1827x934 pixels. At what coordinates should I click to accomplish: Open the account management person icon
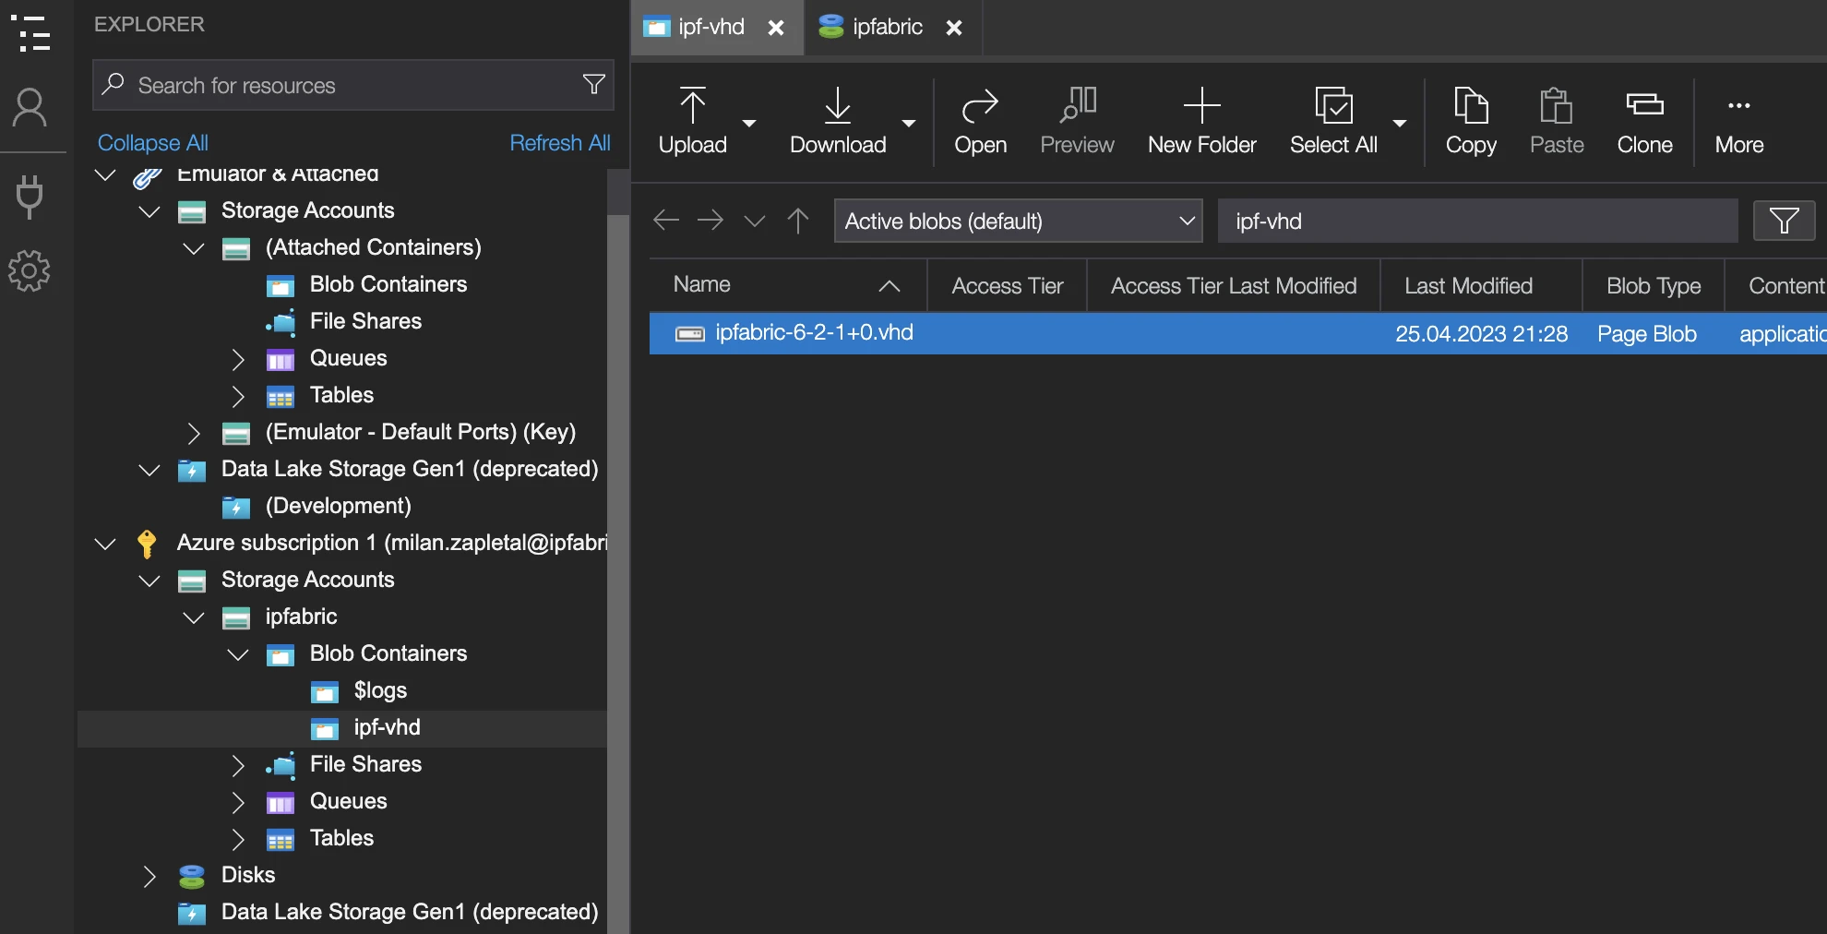30,108
